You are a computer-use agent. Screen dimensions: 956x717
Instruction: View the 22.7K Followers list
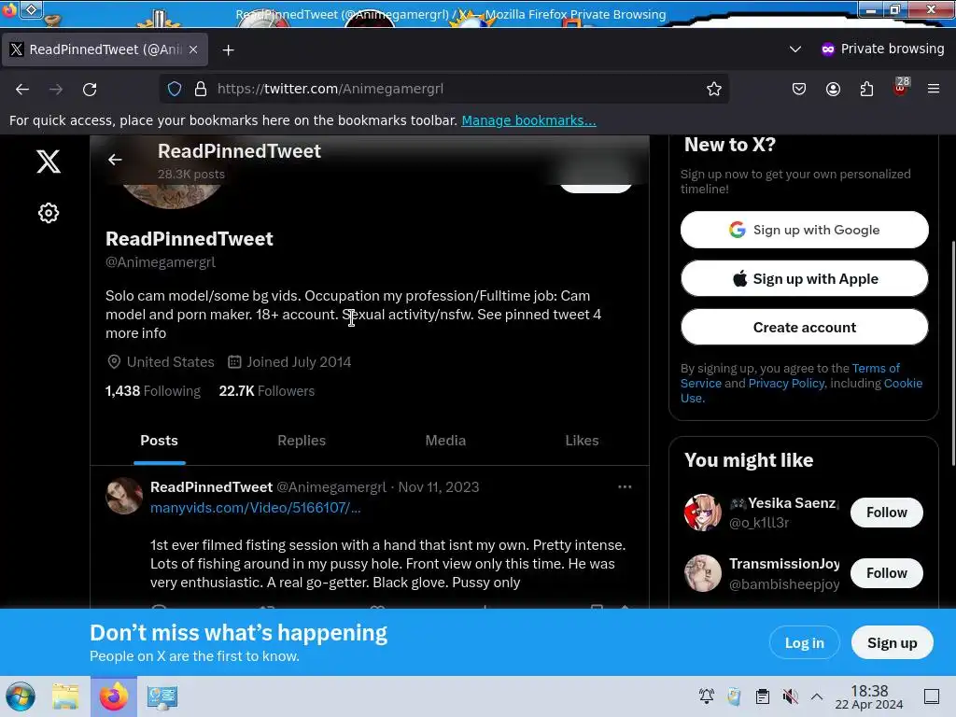pos(266,391)
